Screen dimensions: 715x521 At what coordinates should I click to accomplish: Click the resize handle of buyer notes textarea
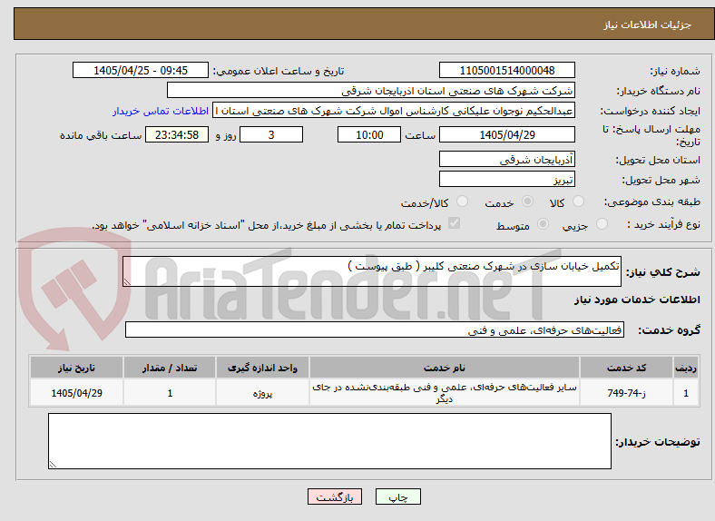coord(53,464)
